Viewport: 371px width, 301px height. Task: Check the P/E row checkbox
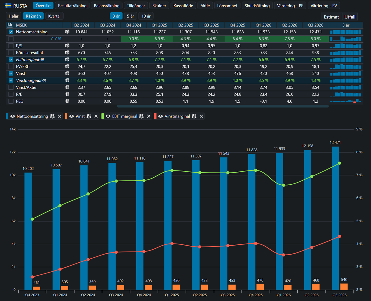pos(11,94)
